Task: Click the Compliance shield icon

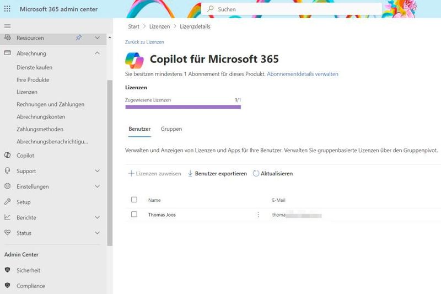Action: (8, 285)
